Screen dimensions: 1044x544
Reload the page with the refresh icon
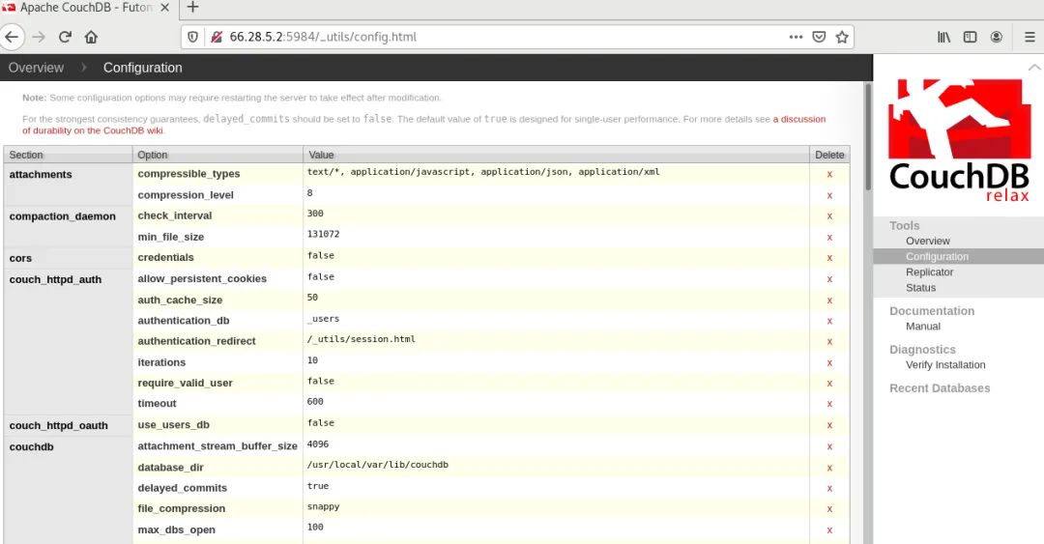click(x=65, y=37)
